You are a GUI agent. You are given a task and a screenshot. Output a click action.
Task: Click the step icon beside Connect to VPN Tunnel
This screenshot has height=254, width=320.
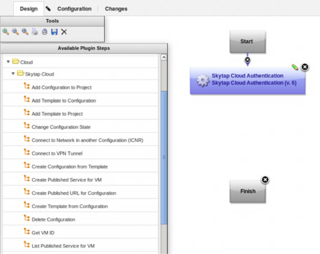click(27, 152)
